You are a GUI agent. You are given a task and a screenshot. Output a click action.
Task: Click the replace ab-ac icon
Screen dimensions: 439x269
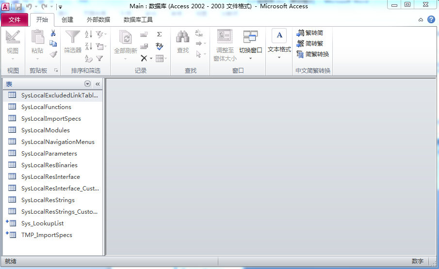tap(199, 33)
